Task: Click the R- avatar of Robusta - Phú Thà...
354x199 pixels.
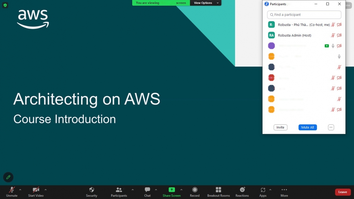Action: point(271,25)
